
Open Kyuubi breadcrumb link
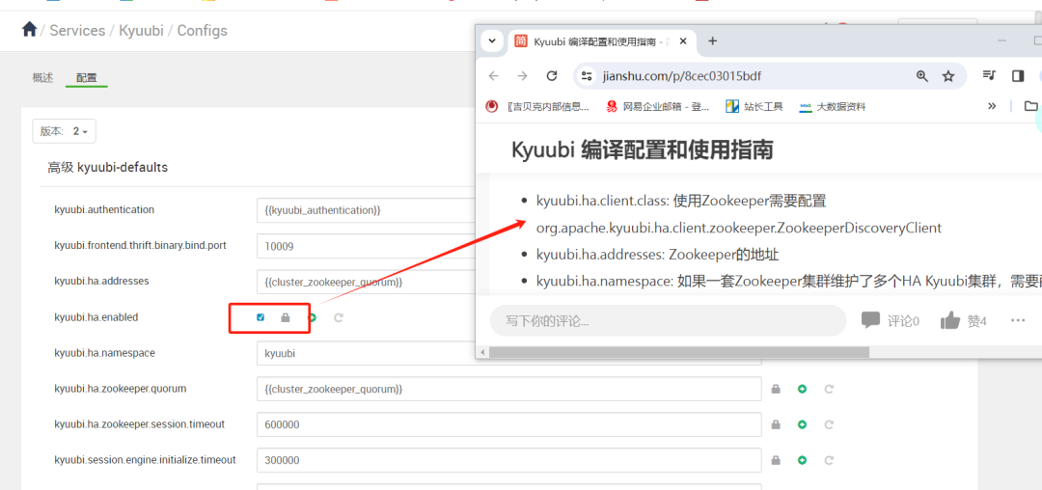[x=141, y=31]
